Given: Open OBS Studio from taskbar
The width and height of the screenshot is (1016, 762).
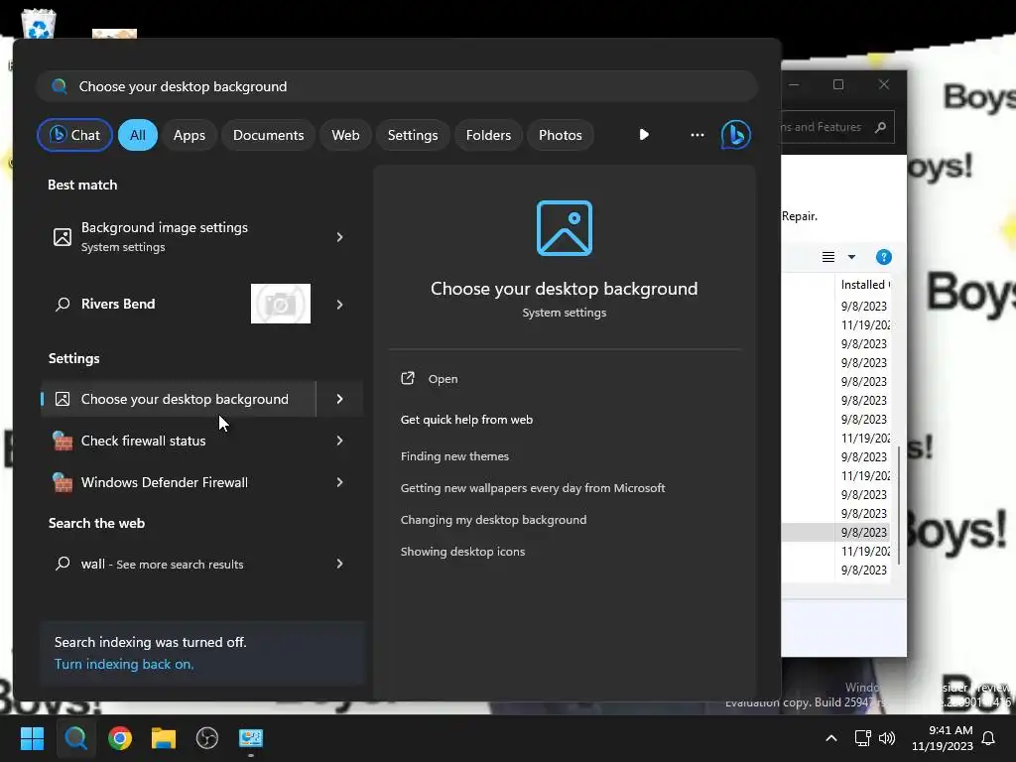Looking at the screenshot, I should tap(207, 738).
